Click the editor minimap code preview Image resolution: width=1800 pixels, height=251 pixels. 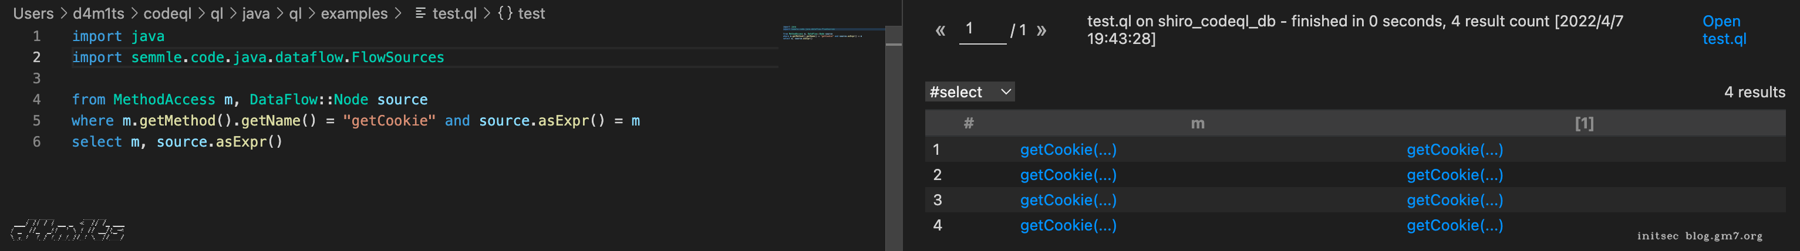[x=831, y=33]
